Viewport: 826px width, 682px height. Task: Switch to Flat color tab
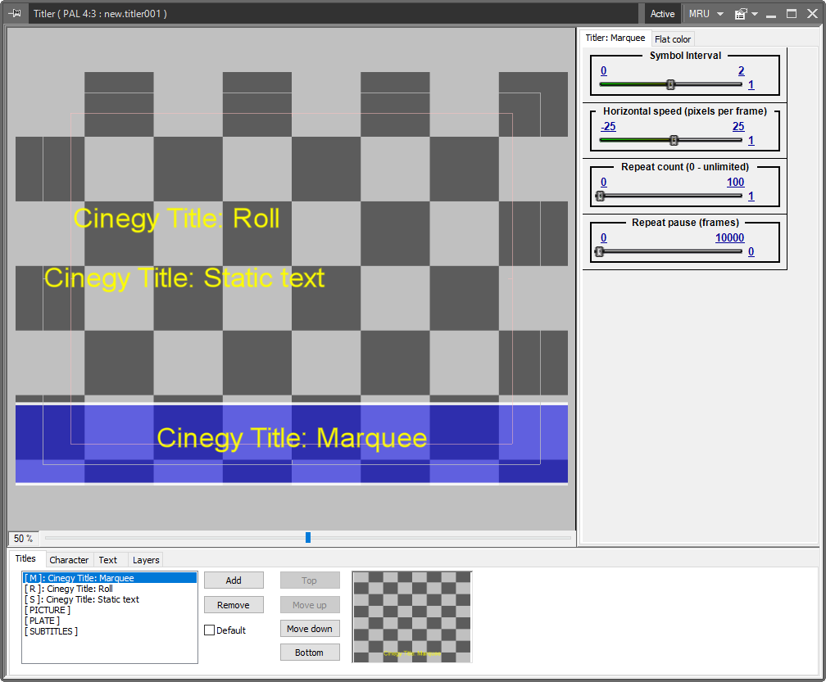click(x=673, y=39)
